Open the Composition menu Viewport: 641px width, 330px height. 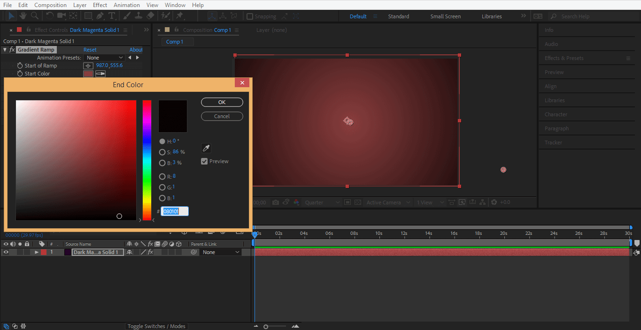(x=50, y=5)
